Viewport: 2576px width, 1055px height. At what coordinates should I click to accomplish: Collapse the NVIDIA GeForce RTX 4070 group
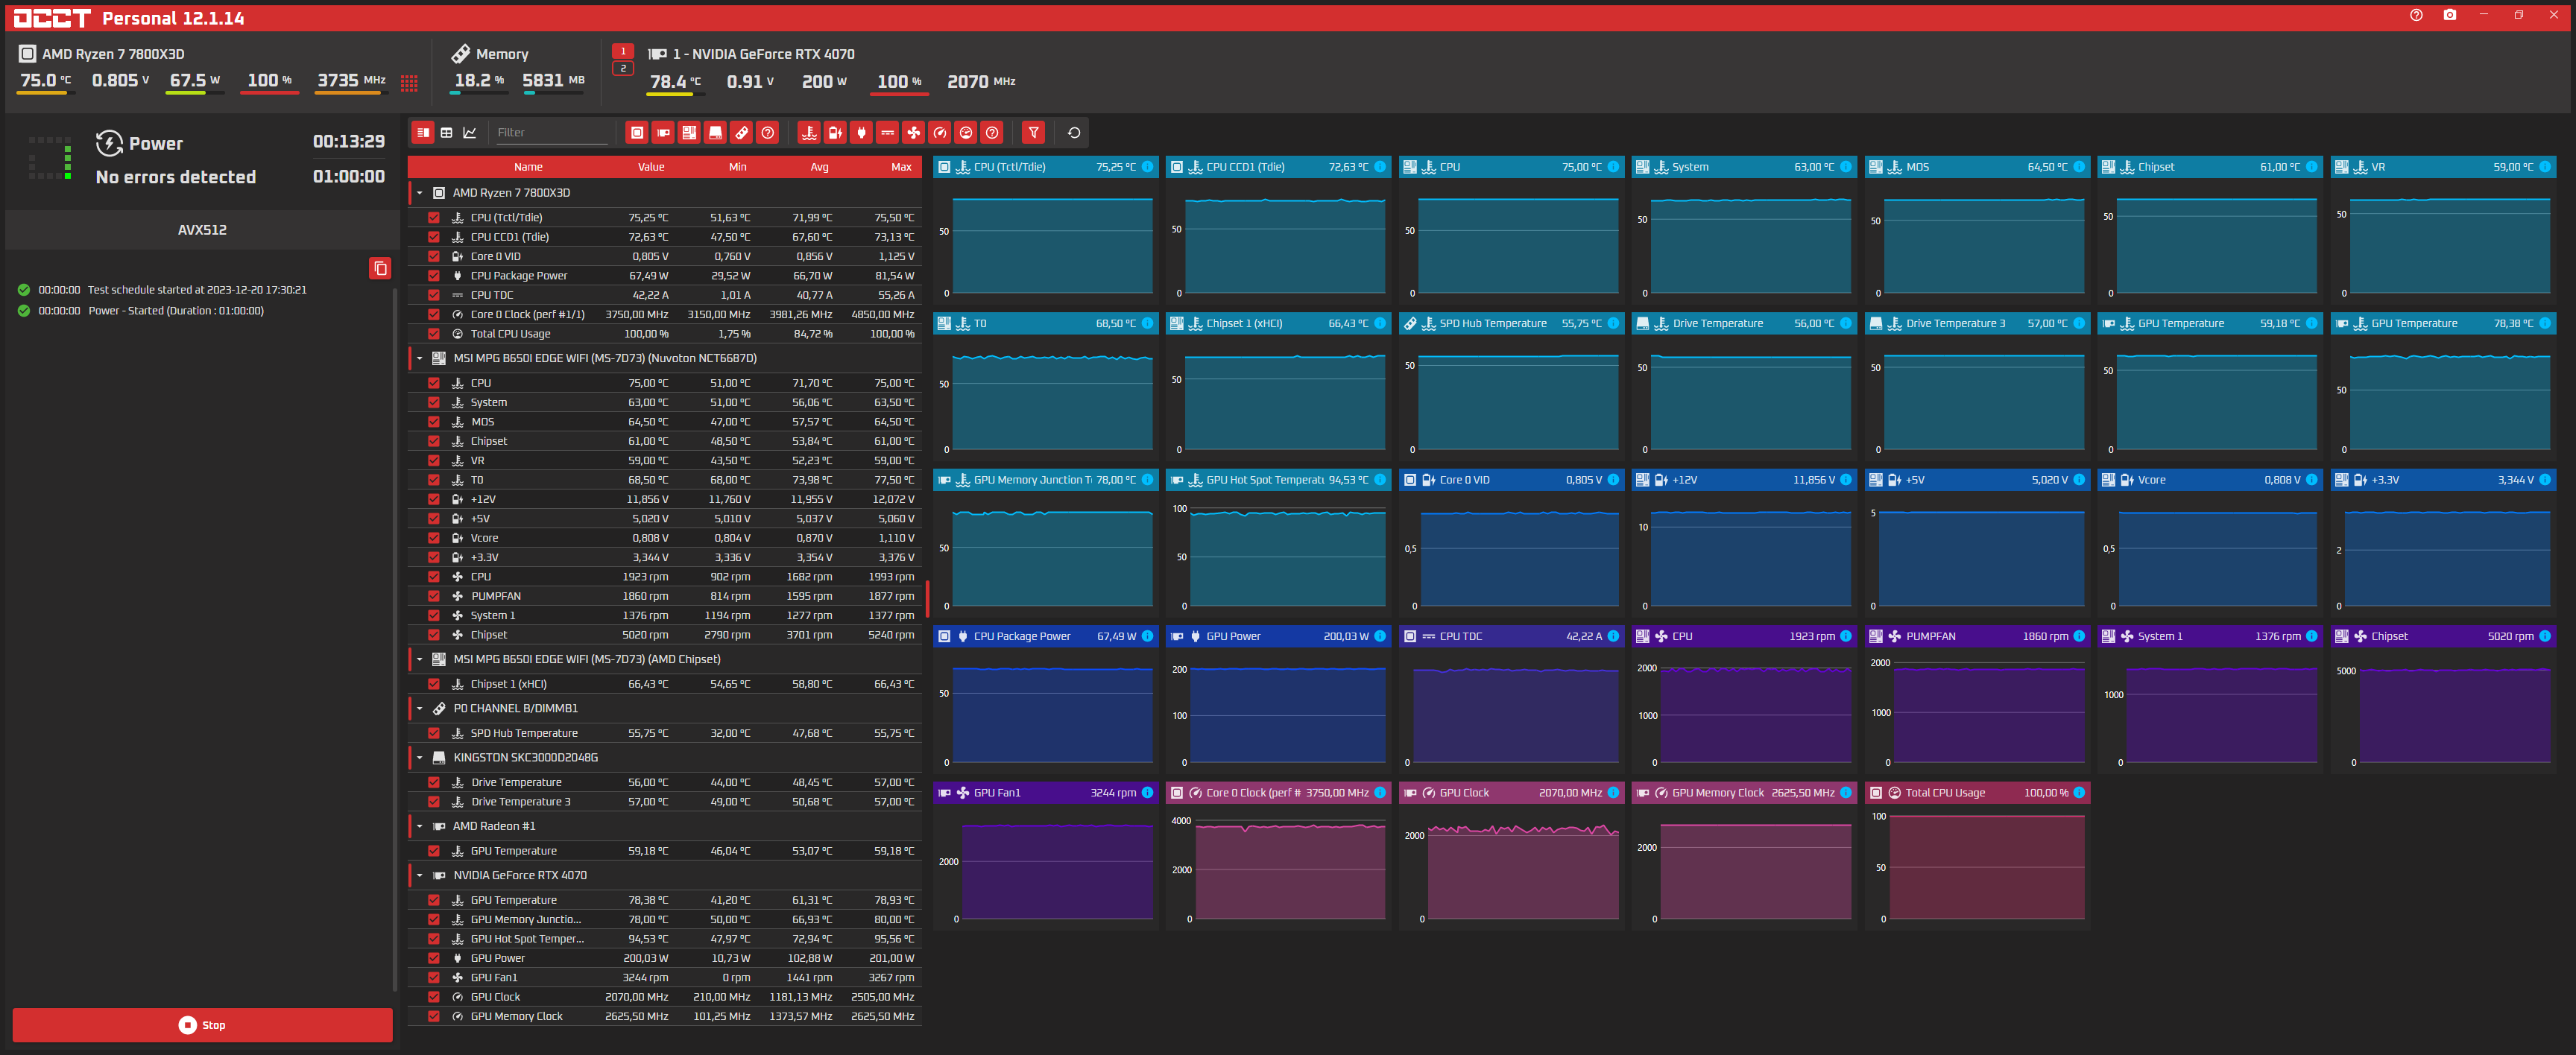(420, 875)
